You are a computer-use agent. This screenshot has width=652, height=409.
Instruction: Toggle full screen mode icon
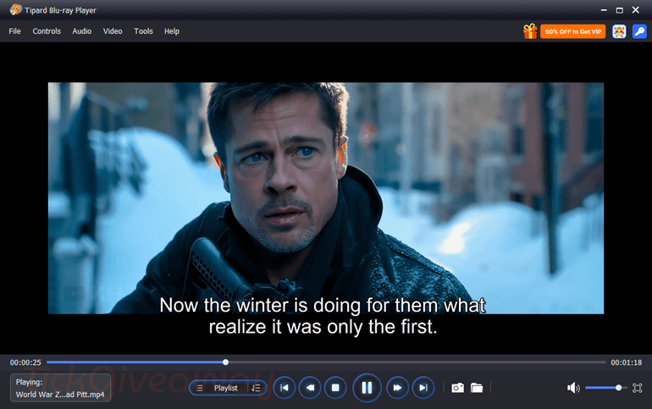click(x=637, y=388)
